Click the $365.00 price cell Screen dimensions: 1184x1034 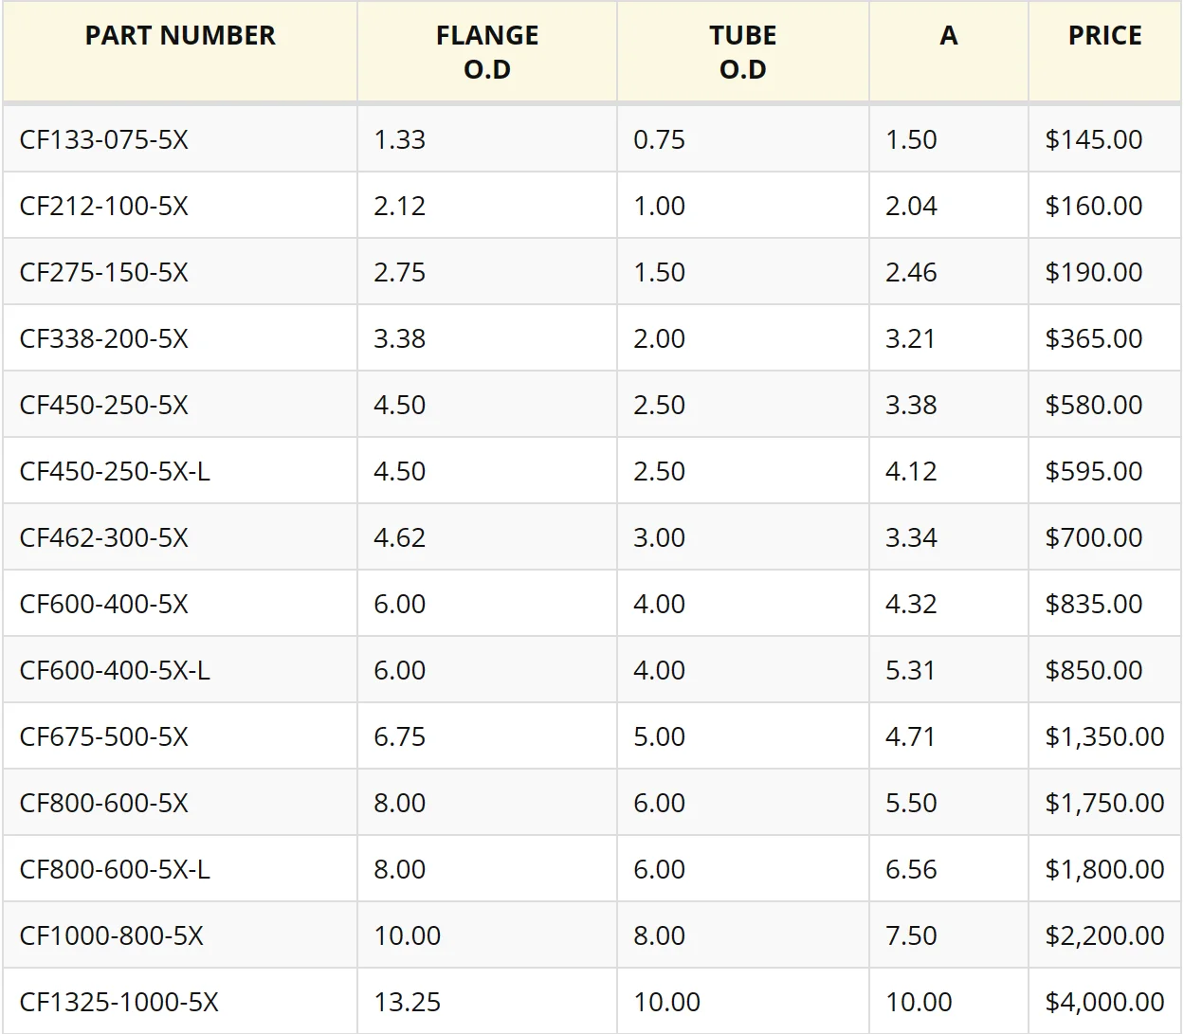[x=1094, y=339]
